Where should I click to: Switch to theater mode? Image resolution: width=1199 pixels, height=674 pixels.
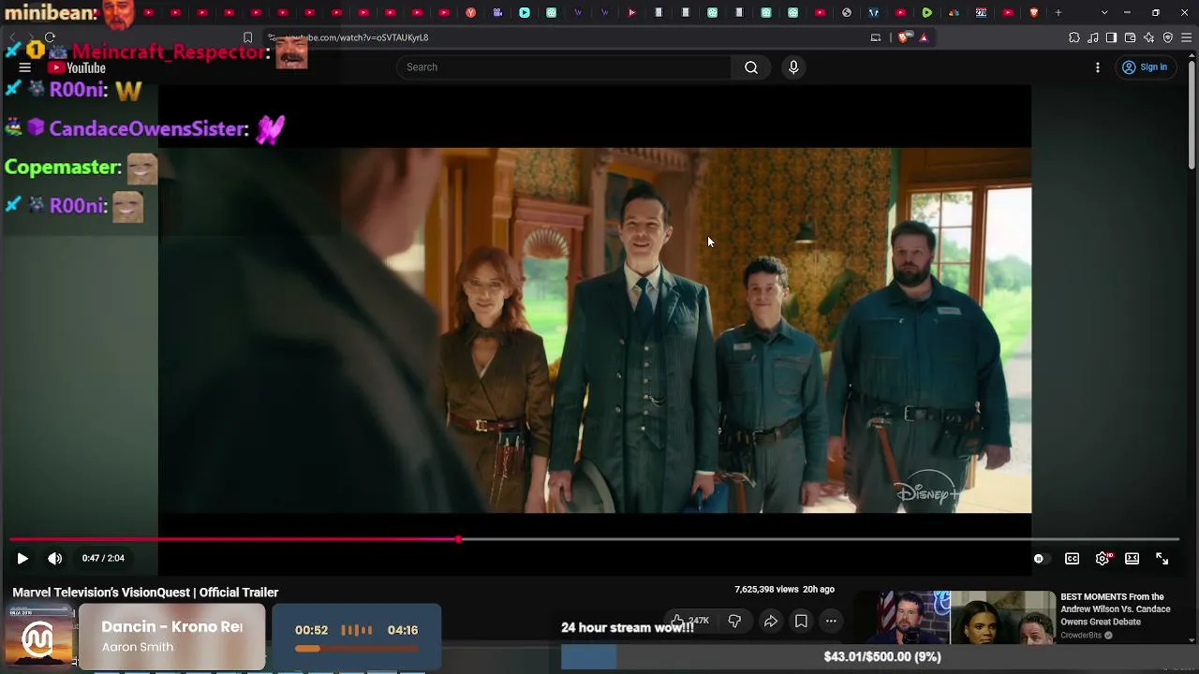point(1132,559)
